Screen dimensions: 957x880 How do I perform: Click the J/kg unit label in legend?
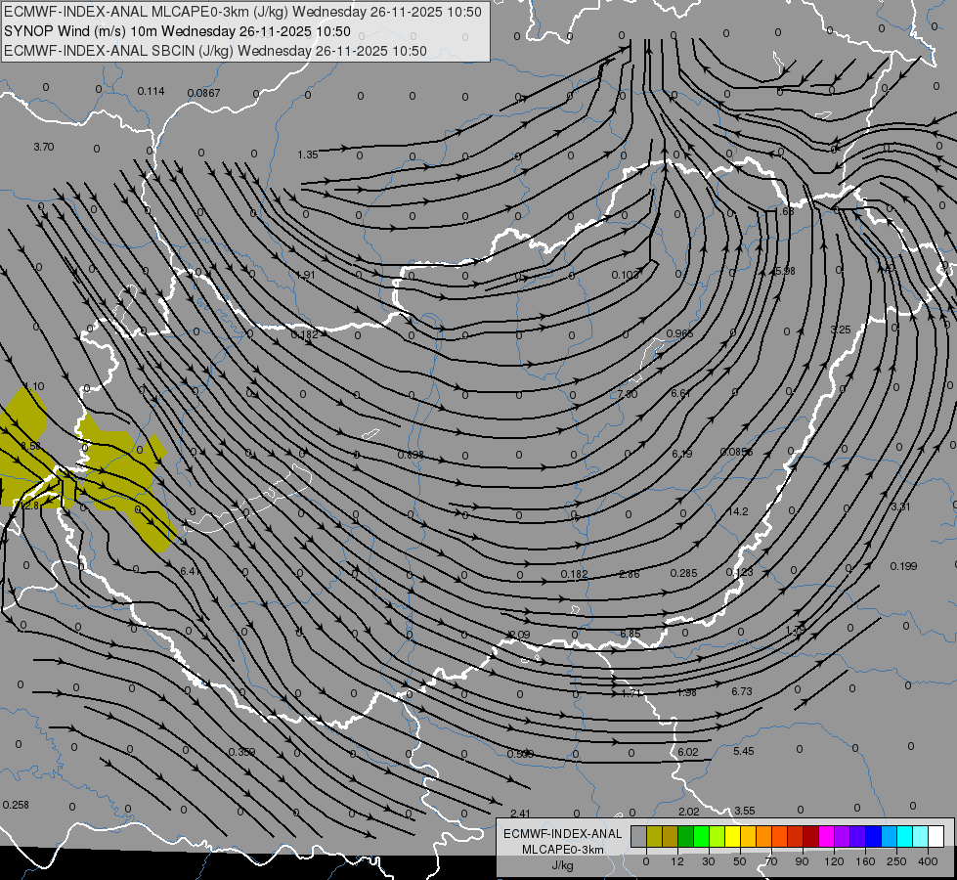[563, 865]
